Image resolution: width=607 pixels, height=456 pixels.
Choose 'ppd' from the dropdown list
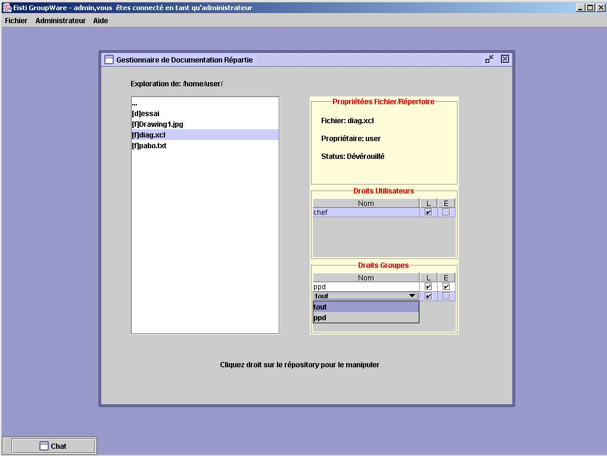point(366,318)
